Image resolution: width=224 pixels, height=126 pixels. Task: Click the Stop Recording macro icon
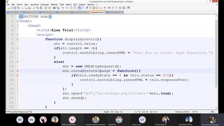point(113,8)
